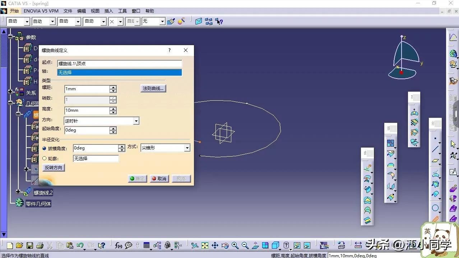Open the 工具 menu

tap(122, 11)
